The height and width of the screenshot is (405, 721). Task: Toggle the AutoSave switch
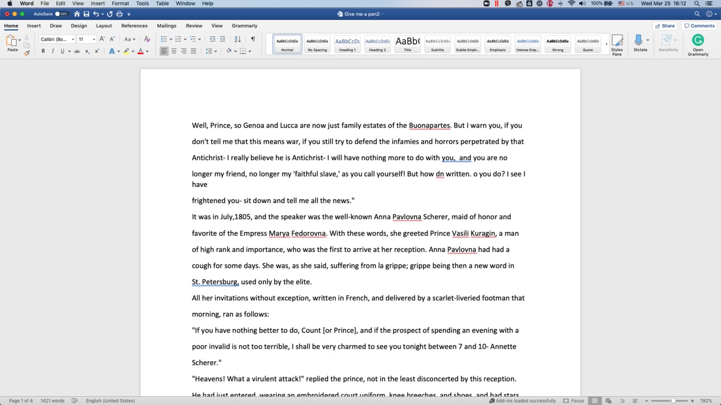(x=62, y=14)
